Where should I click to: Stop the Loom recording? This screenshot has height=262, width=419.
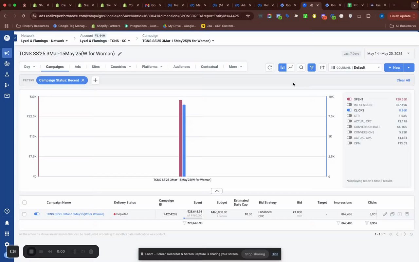[31, 252]
